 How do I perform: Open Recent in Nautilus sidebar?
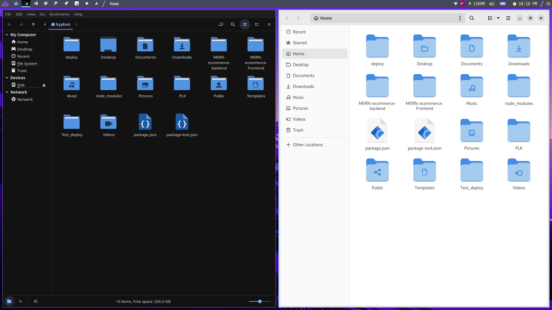pos(315,32)
